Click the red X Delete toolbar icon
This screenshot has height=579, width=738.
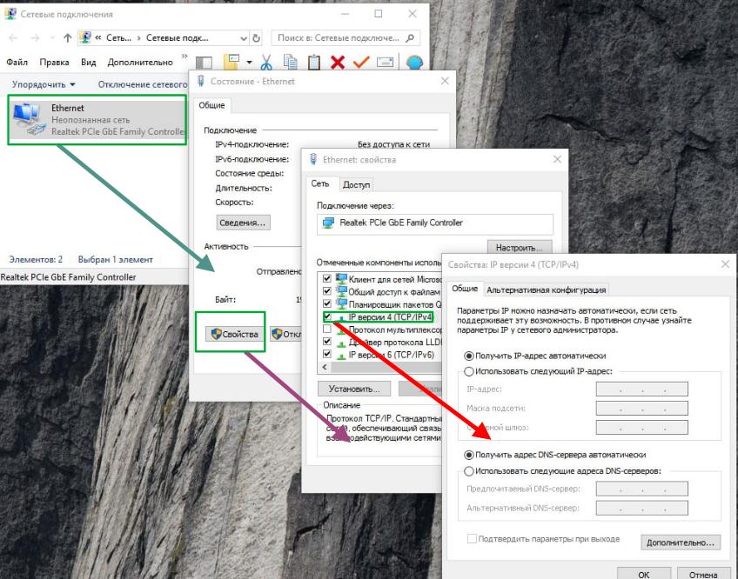(338, 63)
